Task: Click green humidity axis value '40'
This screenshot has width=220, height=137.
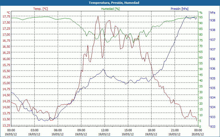Action: click(x=201, y=81)
